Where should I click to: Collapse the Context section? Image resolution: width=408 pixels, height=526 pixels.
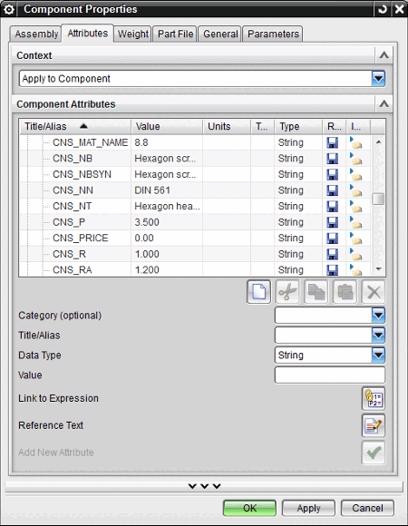point(384,55)
